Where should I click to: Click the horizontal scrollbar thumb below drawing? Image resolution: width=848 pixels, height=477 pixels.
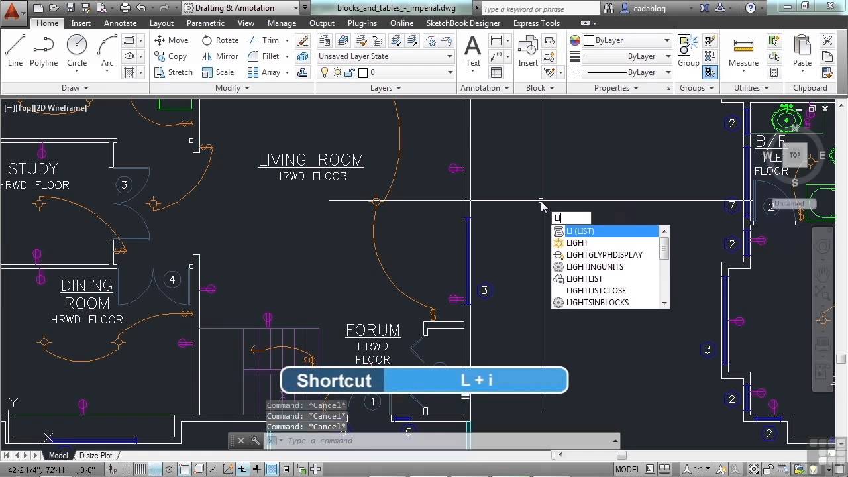pos(621,455)
